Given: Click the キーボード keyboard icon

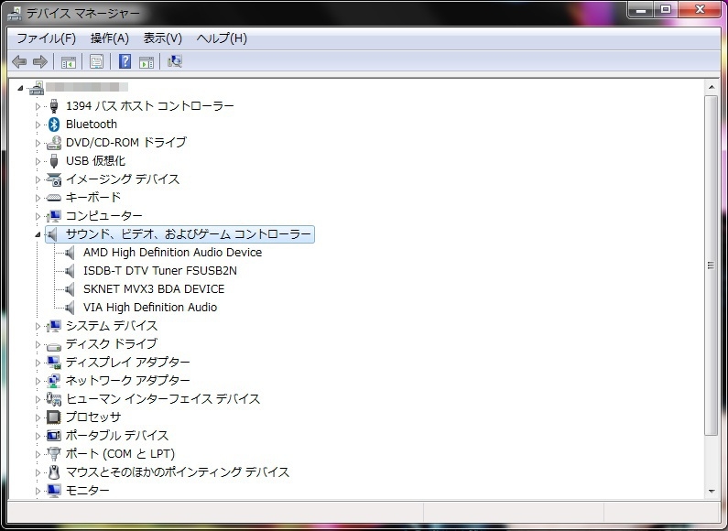Looking at the screenshot, I should (x=54, y=198).
